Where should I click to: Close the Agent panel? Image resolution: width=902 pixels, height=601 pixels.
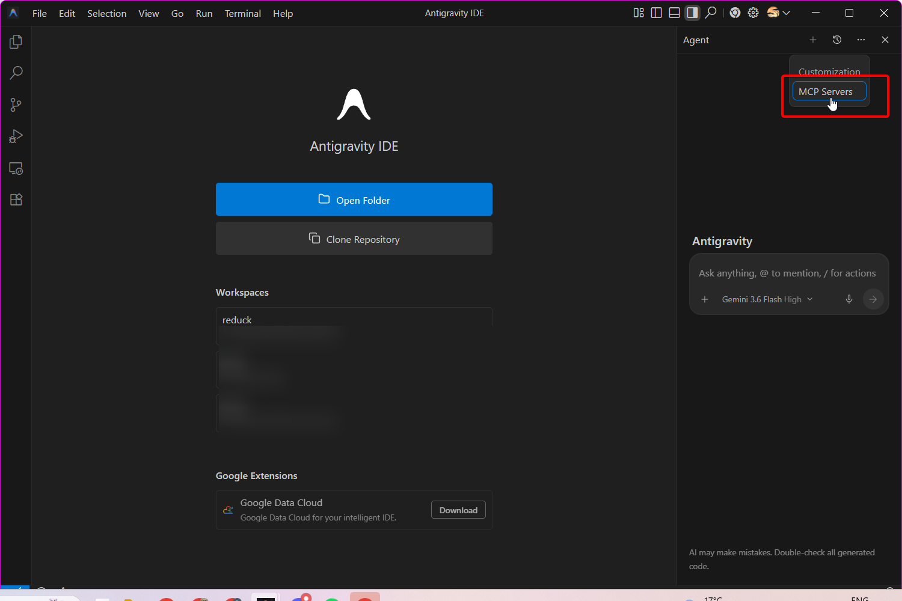pos(885,40)
